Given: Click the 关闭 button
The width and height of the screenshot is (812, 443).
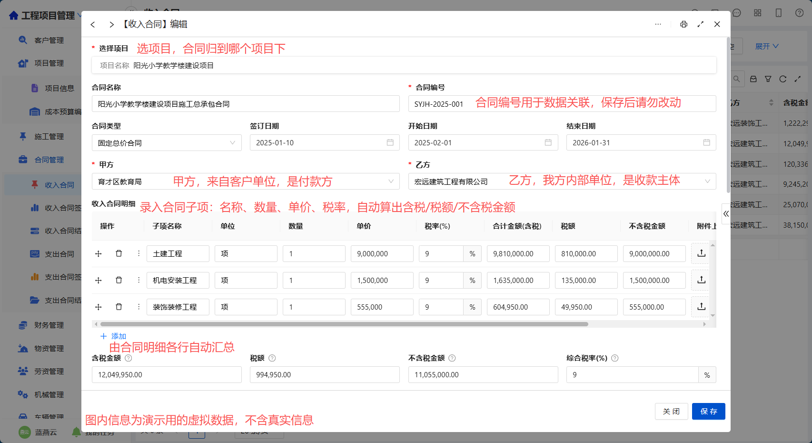Looking at the screenshot, I should pos(672,412).
